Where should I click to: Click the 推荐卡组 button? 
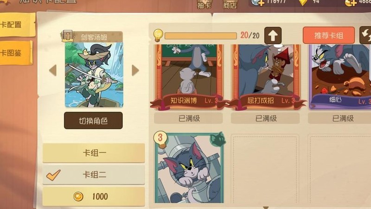pyautogui.click(x=329, y=36)
